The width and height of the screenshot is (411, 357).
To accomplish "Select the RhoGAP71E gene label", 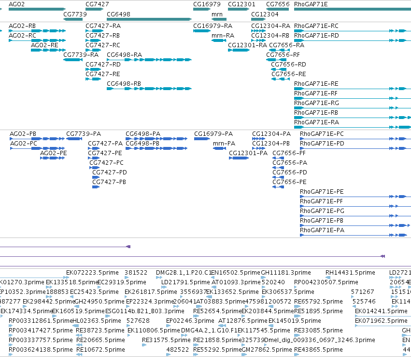I will tap(311, 4).
